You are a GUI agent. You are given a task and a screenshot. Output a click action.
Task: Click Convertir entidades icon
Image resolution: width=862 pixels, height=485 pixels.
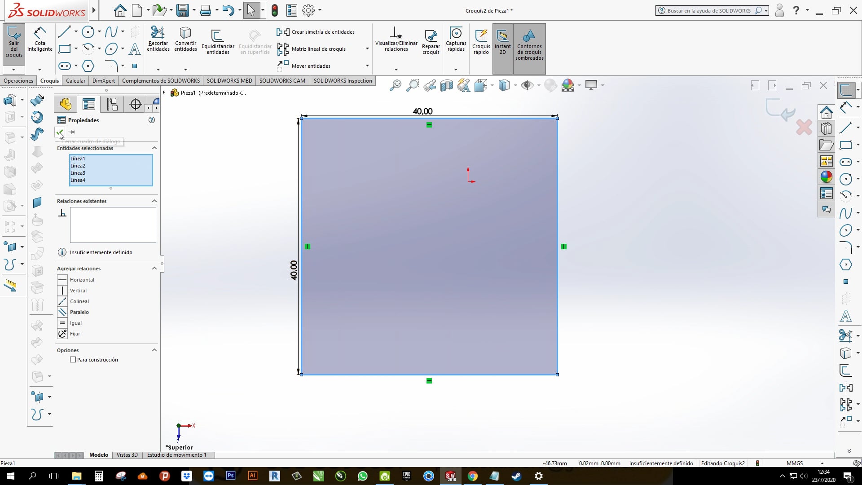click(186, 40)
